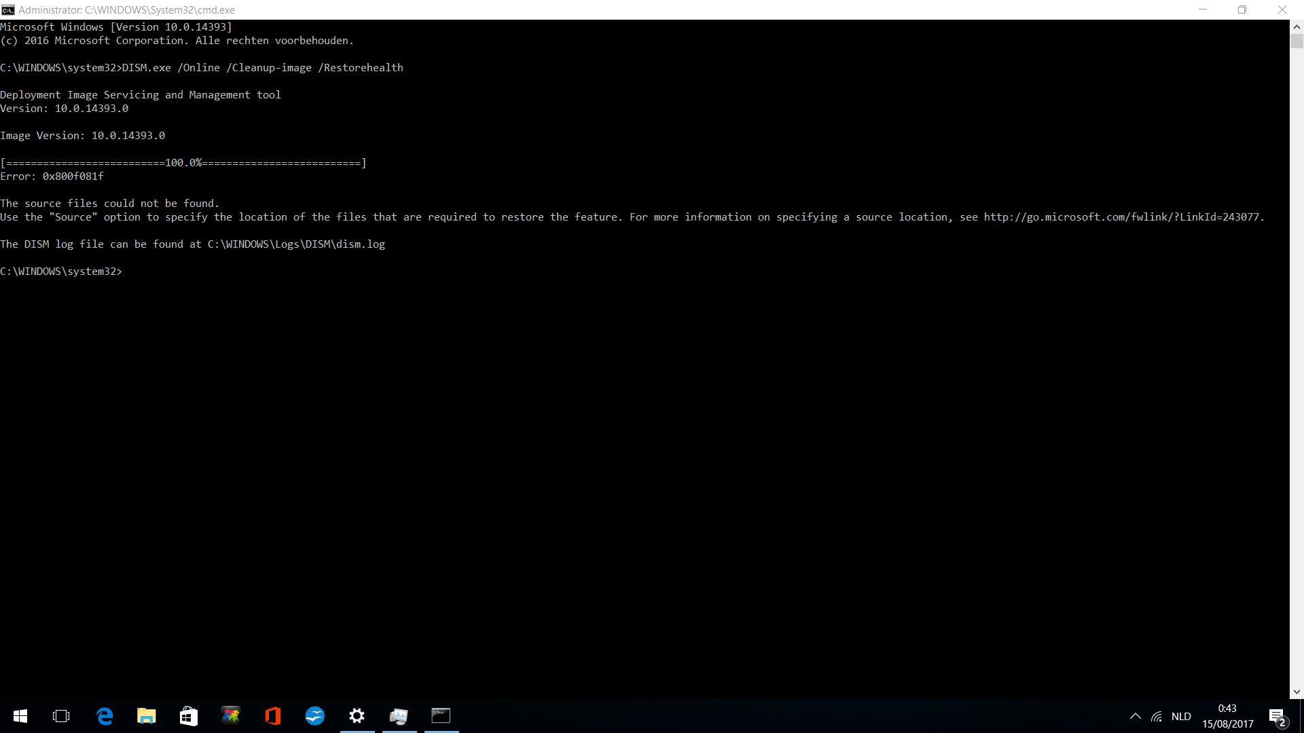Open the OpenOffice seagull icon
The width and height of the screenshot is (1304, 733).
(315, 716)
